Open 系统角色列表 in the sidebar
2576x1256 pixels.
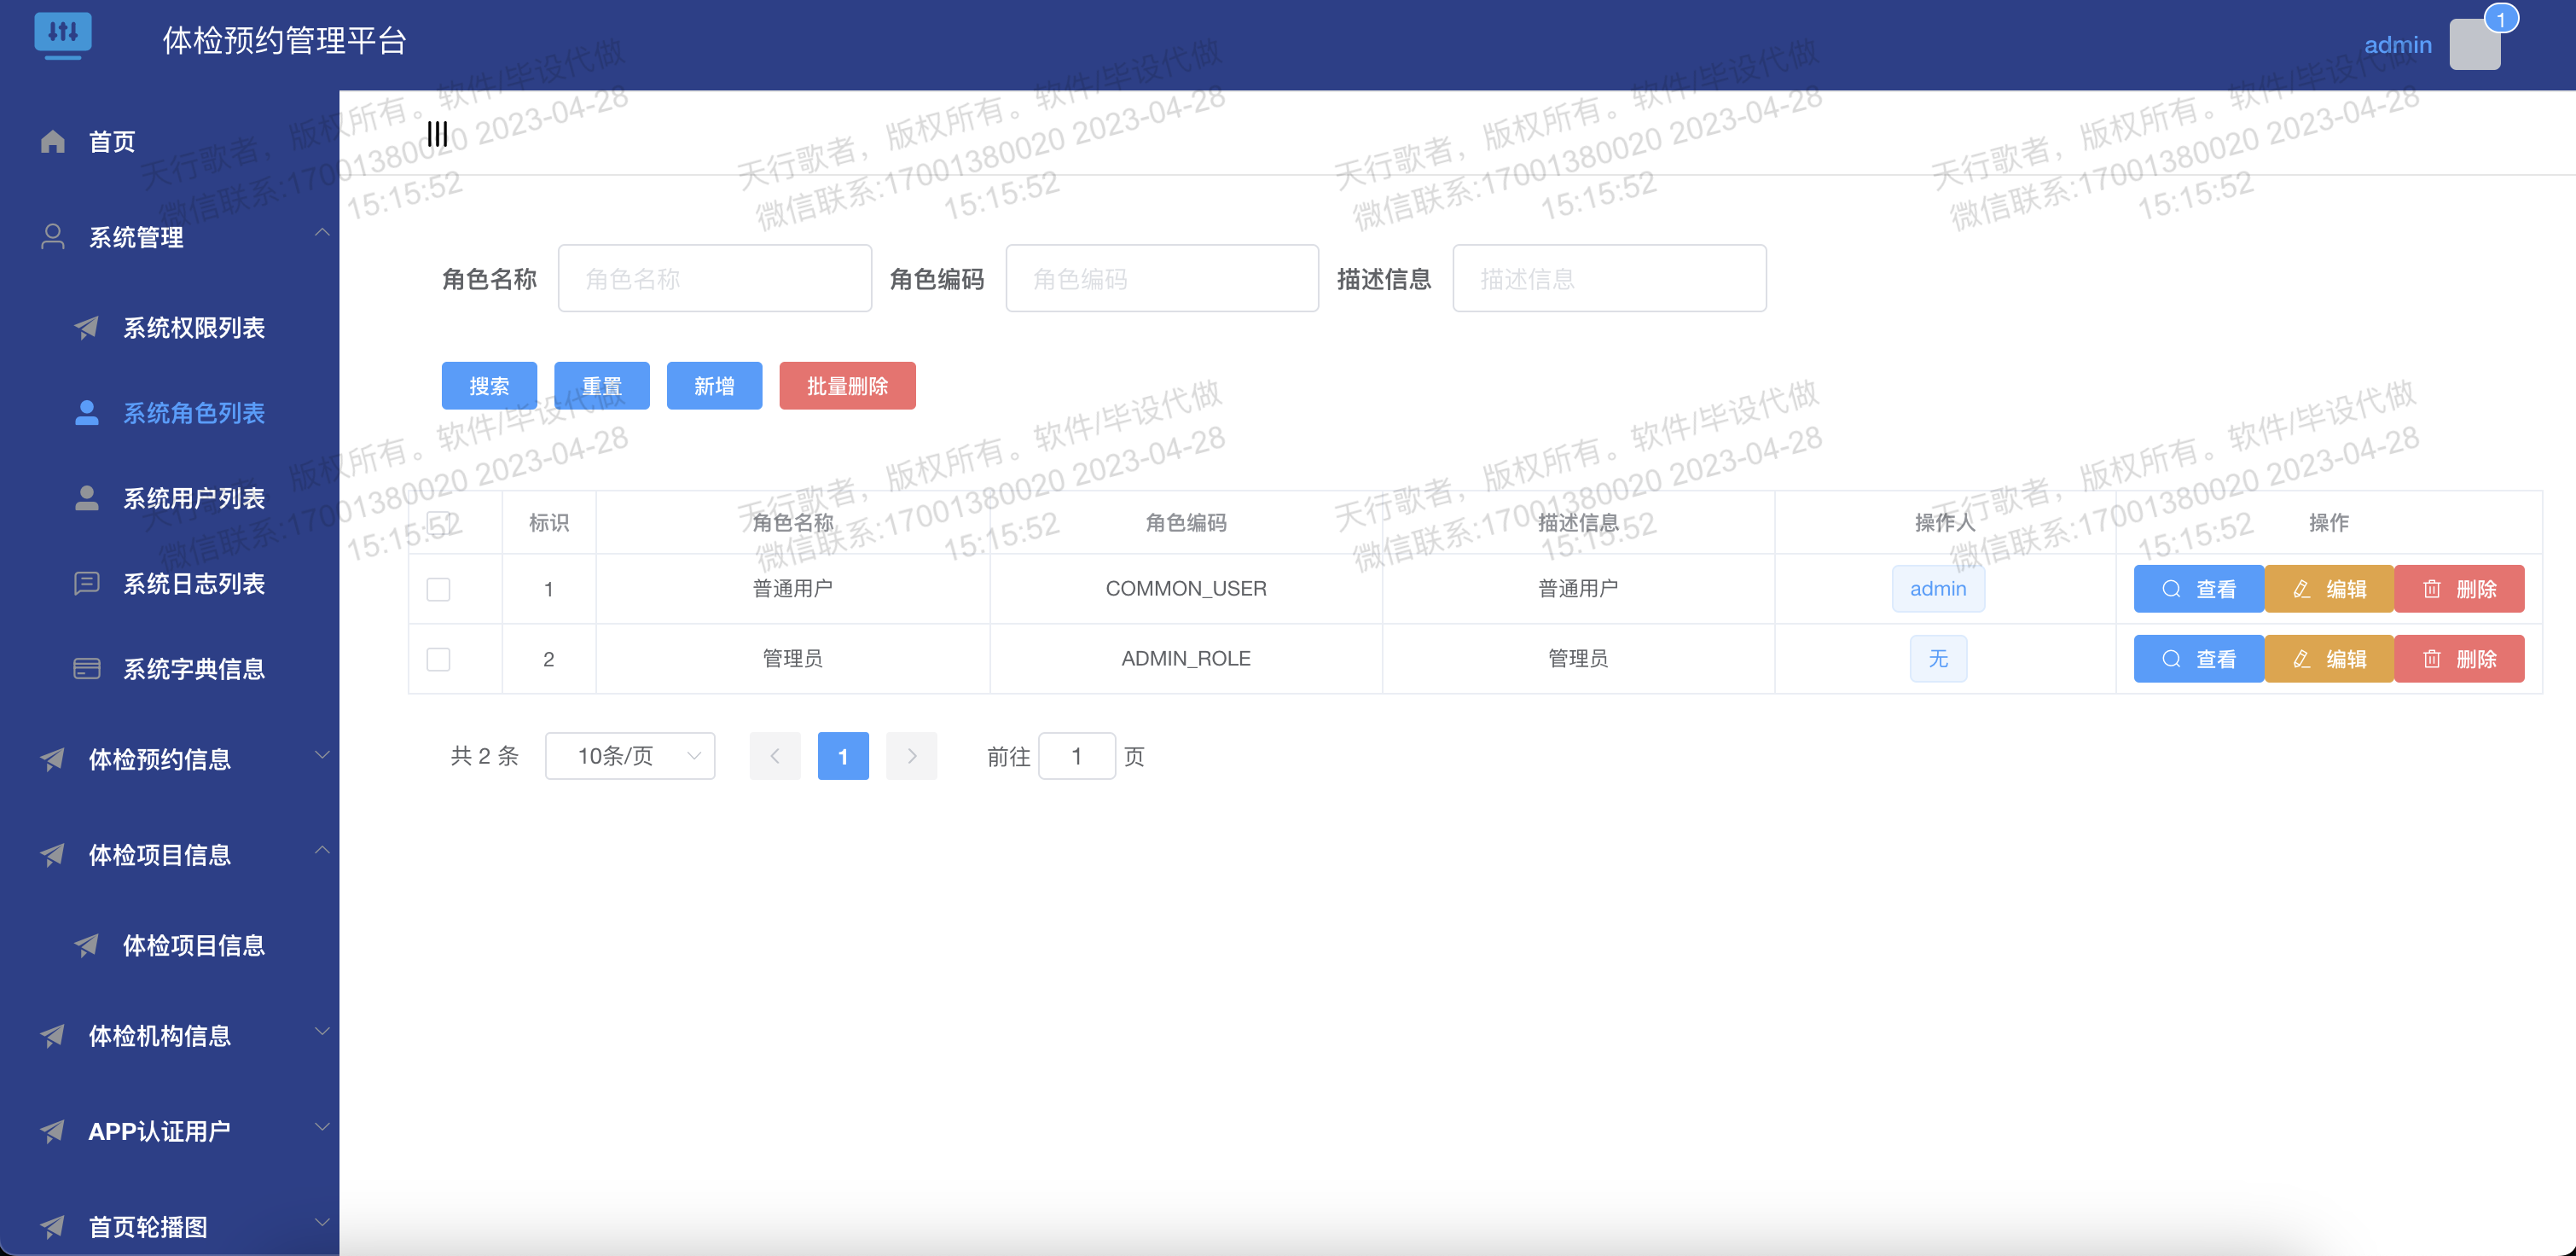[x=193, y=413]
